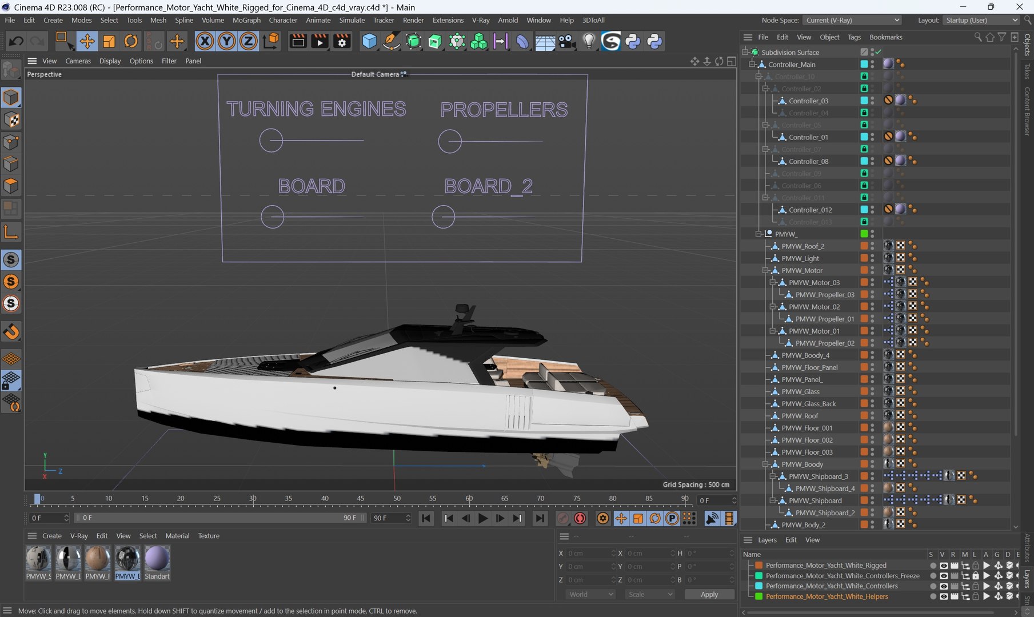Open the World coordinate system dropdown
This screenshot has height=617, width=1034.
point(590,594)
